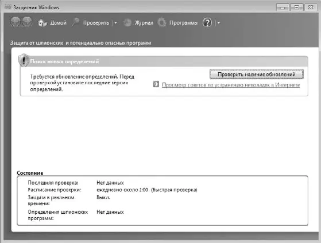Click the Расписание проверки label
Viewport: 321px width, 243px height.
[x=54, y=190]
